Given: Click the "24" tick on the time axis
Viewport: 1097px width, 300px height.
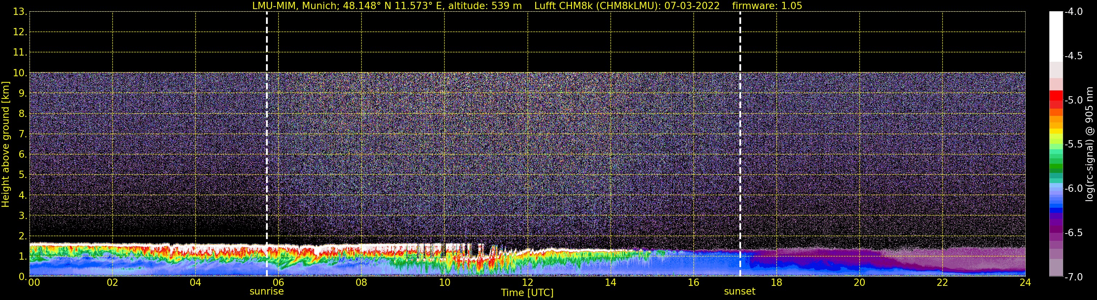Looking at the screenshot, I should (x=1025, y=283).
